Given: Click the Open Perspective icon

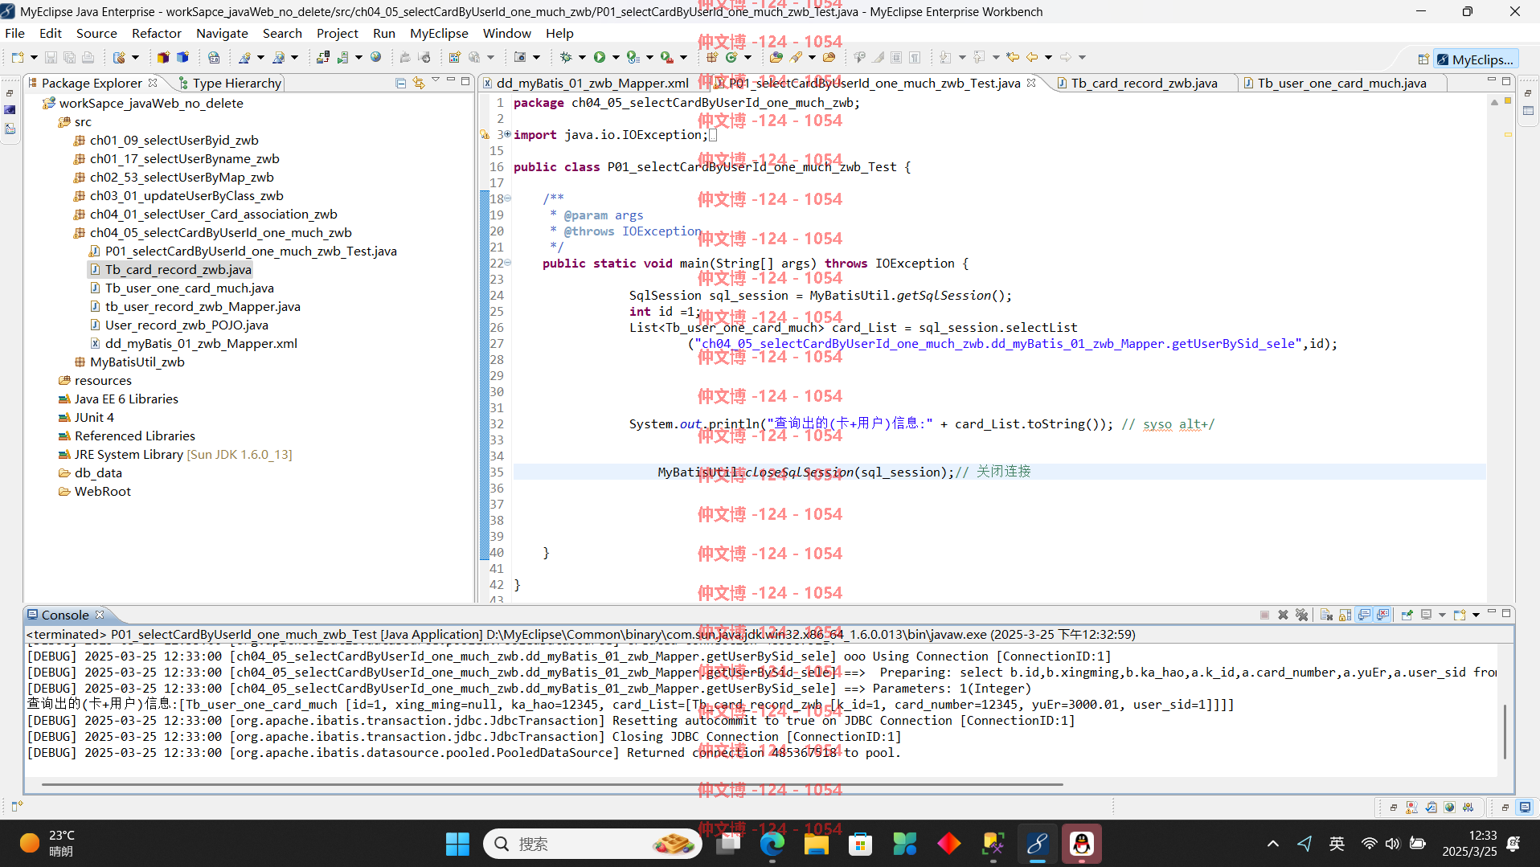Looking at the screenshot, I should pyautogui.click(x=1423, y=59).
